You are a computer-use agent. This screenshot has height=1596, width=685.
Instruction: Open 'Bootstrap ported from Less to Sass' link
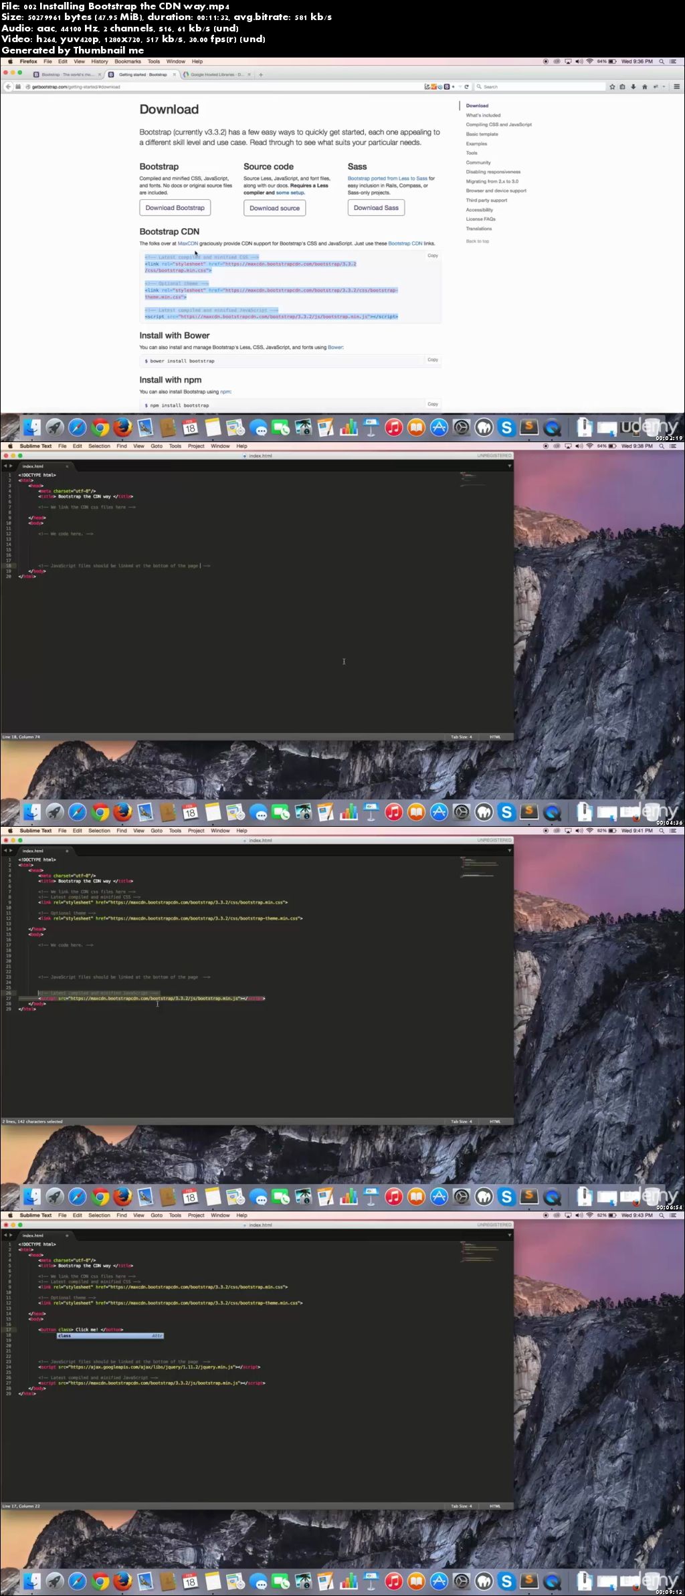point(387,179)
